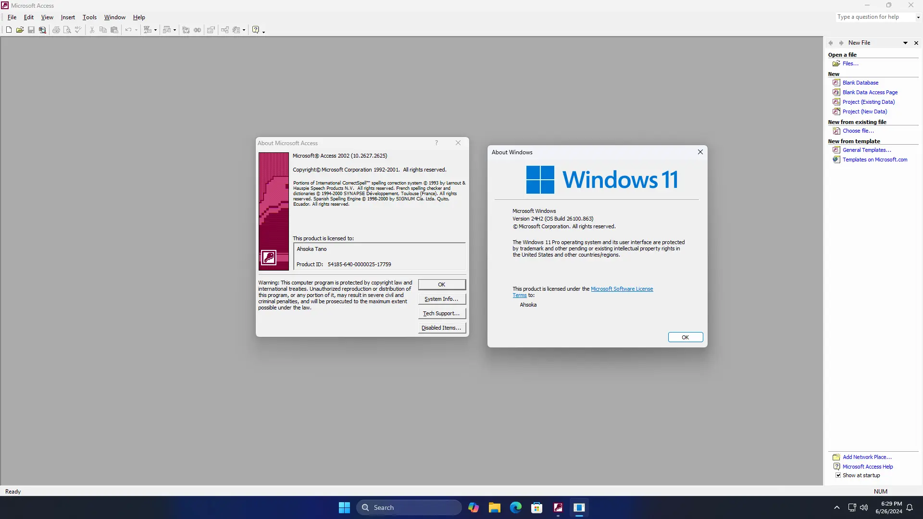Click the file Search toolbar icon

(x=42, y=30)
